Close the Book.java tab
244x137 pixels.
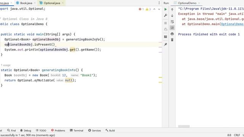coord(35,3)
